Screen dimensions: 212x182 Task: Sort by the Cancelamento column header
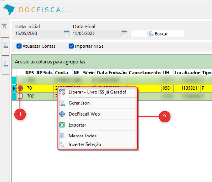point(145,73)
